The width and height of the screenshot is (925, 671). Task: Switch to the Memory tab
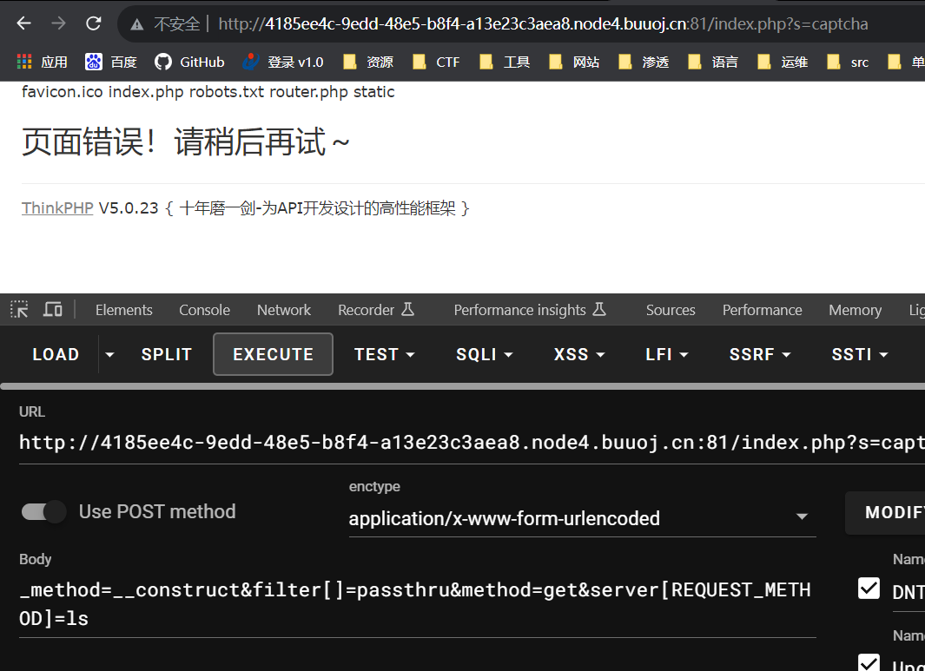click(855, 310)
